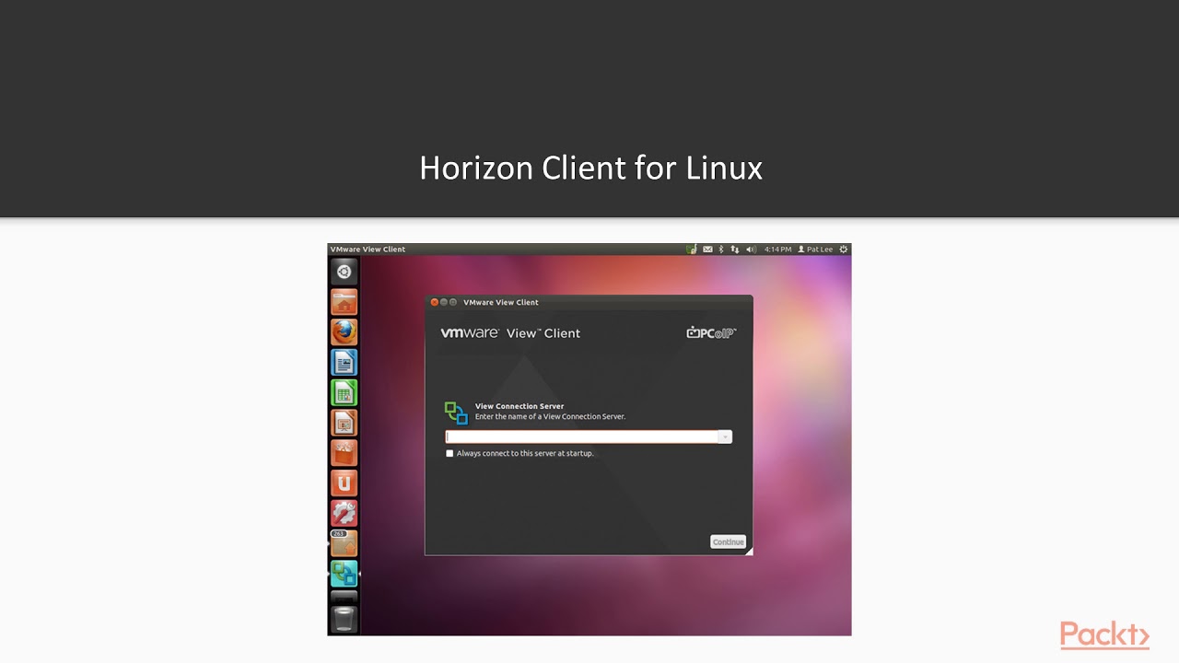Image resolution: width=1179 pixels, height=663 pixels.
Task: Open the Update Manager icon showing 263
Action: tap(344, 543)
